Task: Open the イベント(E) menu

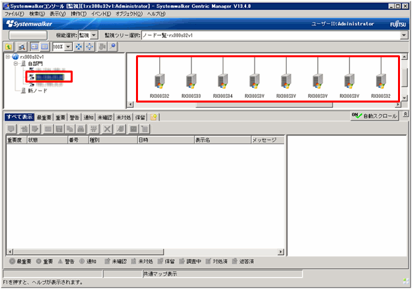Action: tap(101, 14)
